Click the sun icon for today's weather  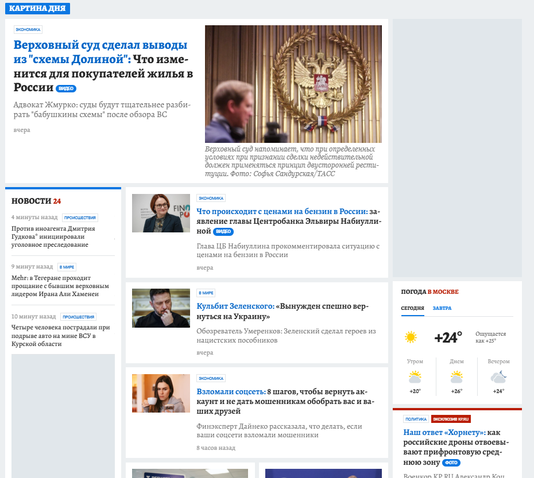411,337
